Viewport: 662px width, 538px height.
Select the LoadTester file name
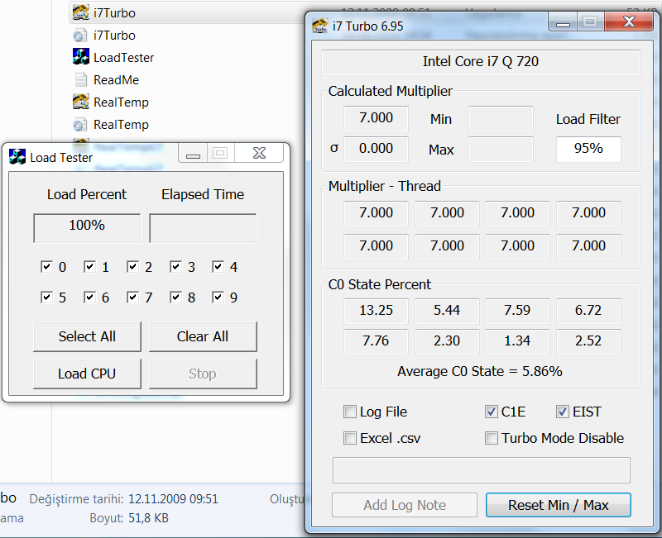[x=123, y=57]
